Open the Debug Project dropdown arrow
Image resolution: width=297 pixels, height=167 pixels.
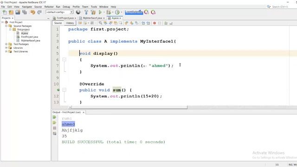pyautogui.click(x=112, y=13)
